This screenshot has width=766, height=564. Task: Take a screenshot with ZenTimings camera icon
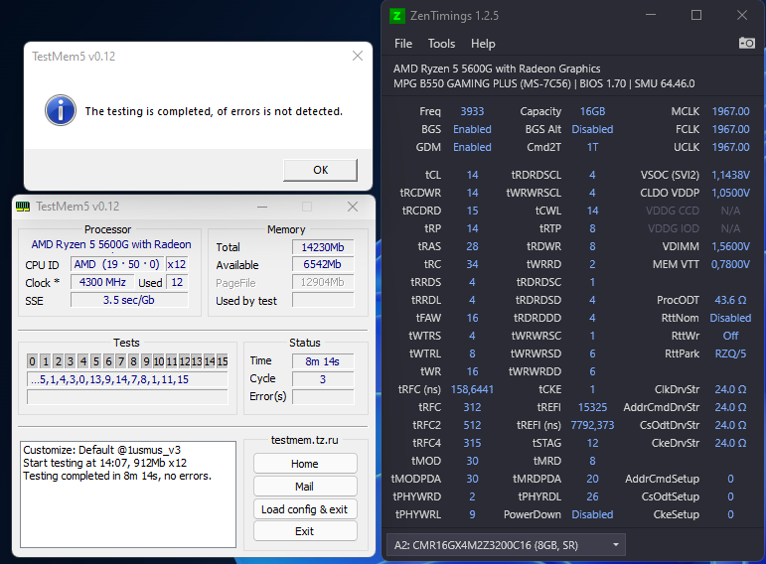point(746,44)
